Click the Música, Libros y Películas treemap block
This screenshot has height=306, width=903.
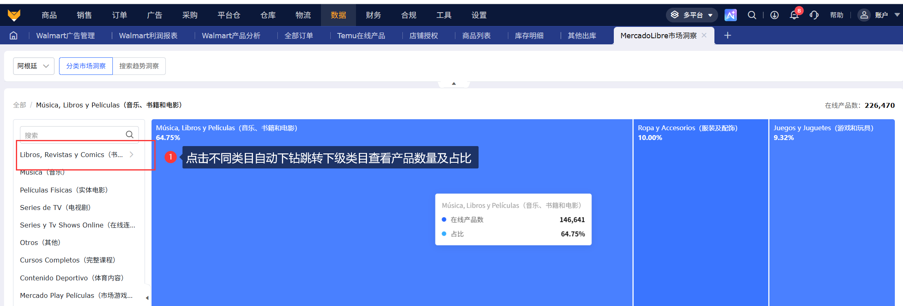[392, 212]
